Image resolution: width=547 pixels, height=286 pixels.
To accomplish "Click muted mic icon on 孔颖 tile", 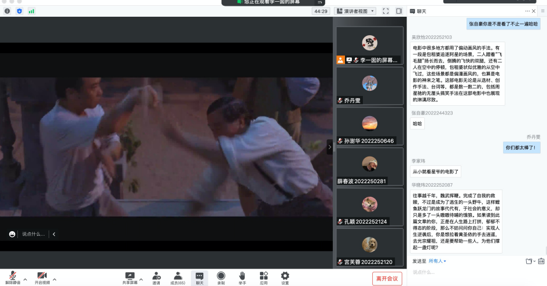I will (340, 221).
